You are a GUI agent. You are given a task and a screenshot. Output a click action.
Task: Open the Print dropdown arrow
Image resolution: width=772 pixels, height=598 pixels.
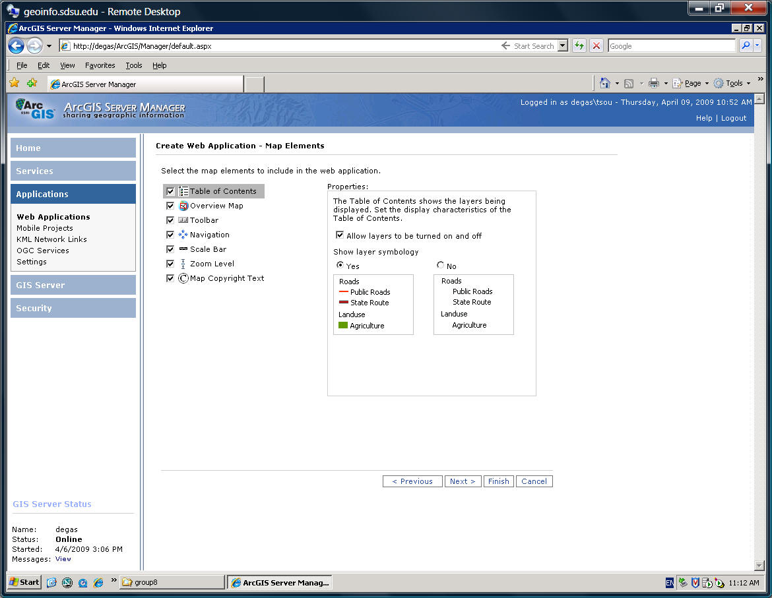tap(666, 84)
